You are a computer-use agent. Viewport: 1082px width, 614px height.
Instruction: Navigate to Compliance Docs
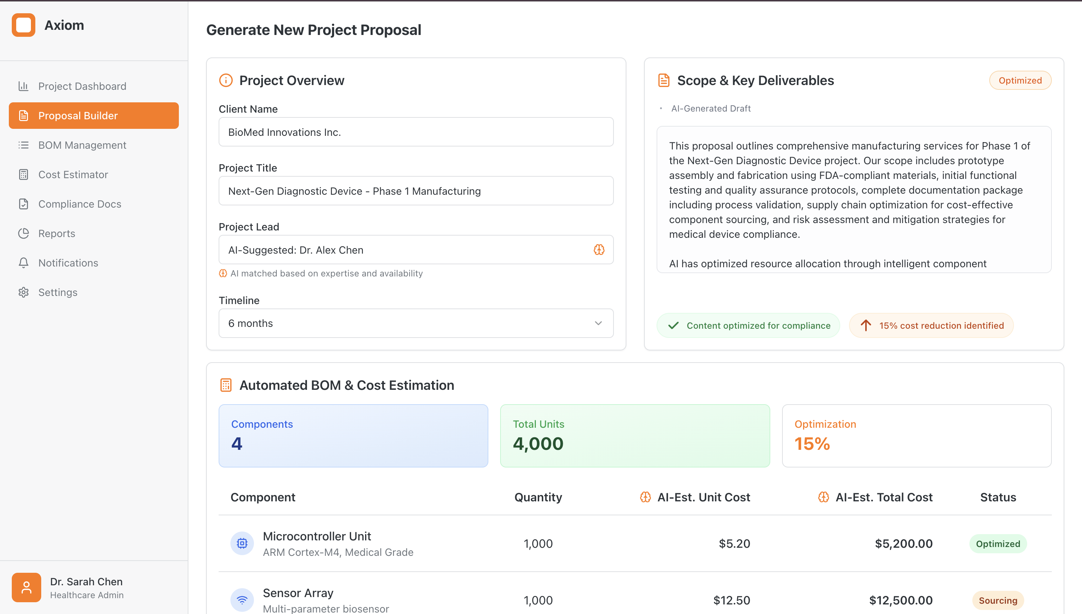(x=93, y=204)
